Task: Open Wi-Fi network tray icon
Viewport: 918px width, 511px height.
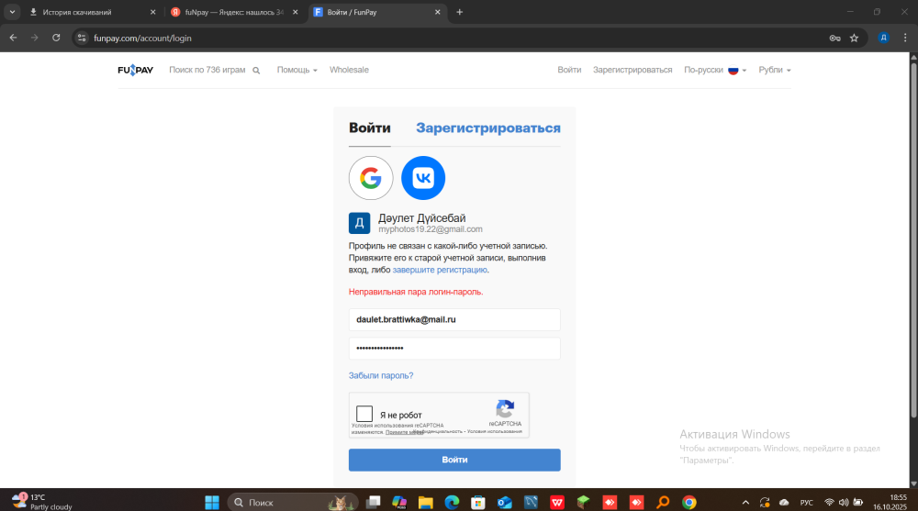Action: click(829, 502)
